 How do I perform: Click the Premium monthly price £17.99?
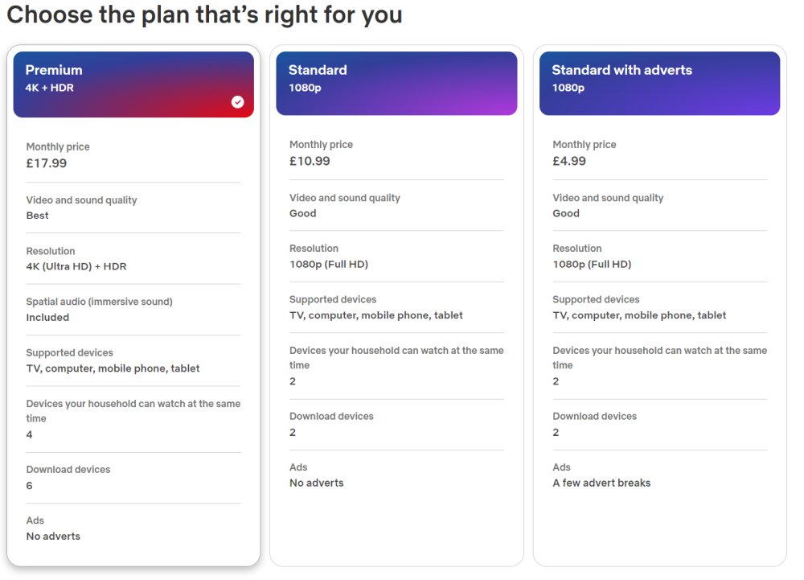pos(47,163)
